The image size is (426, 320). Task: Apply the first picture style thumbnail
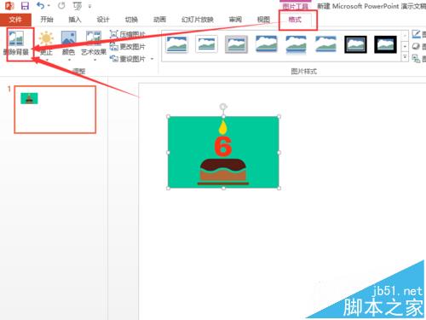tap(177, 44)
